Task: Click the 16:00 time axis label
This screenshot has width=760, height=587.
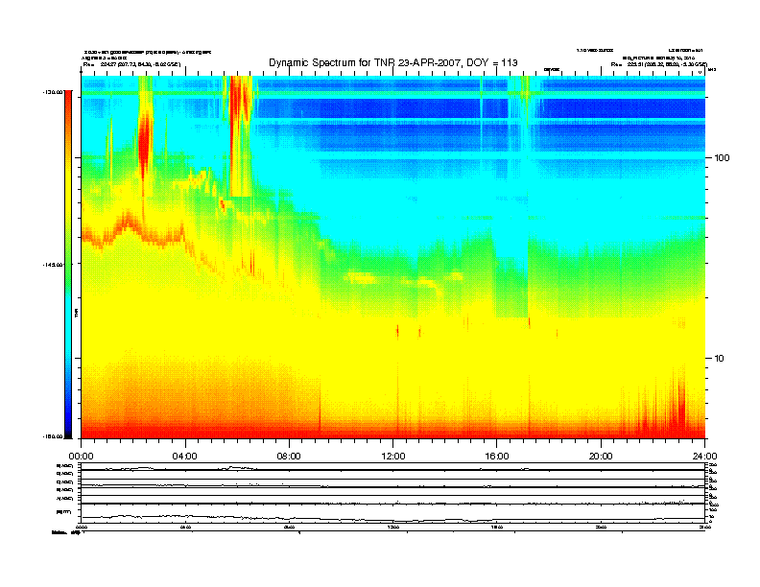Action: pyautogui.click(x=497, y=457)
